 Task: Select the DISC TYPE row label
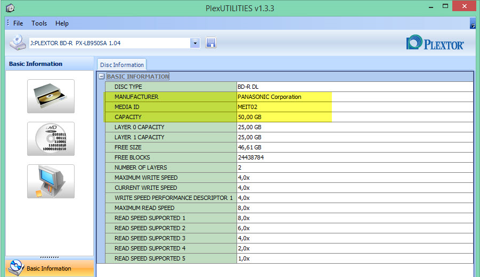pyautogui.click(x=128, y=87)
